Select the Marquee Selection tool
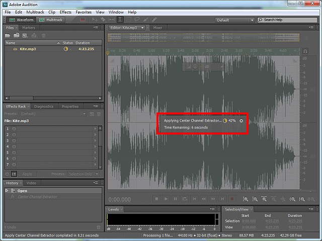Screen dimensions: 322x241 click(129, 20)
